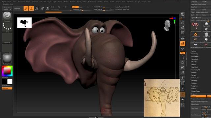Image resolution: width=211 pixels, height=118 pixels.
Task: Expand the Deformation subpalette
Action: tap(196, 78)
